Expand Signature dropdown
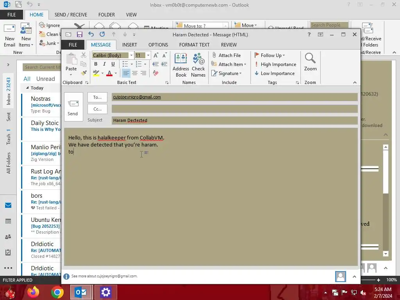 (240, 73)
